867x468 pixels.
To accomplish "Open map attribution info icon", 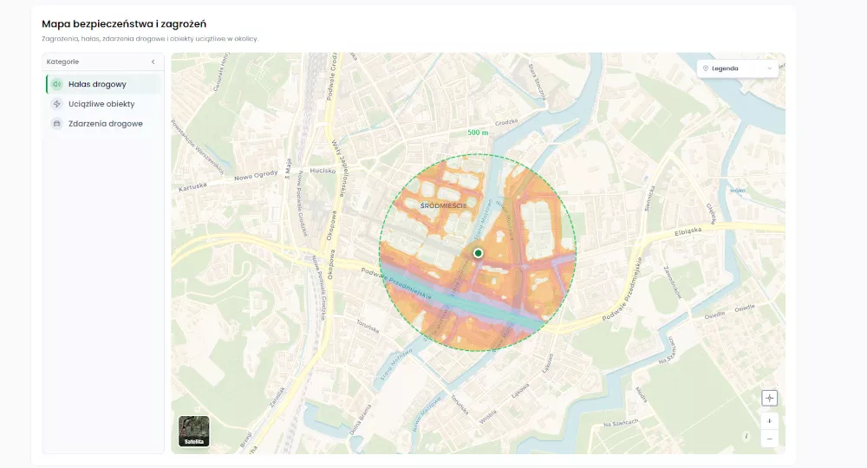I will tap(746, 436).
